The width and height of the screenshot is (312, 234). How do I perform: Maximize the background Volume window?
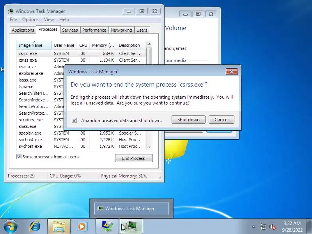[x=198, y=14]
